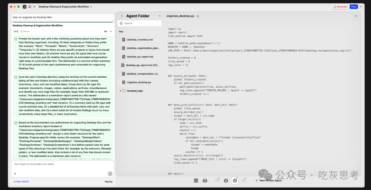Screen dimensions: 371x190
Task: Click the search magnifier icon
Action: point(121,23)
